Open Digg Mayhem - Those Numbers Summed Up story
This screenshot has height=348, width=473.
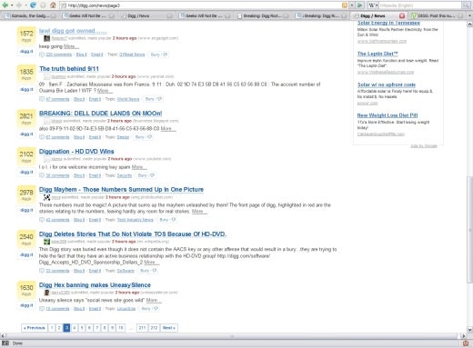[x=121, y=190]
